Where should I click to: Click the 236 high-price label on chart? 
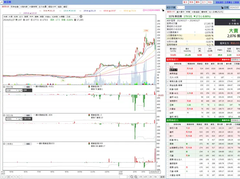coord(146,30)
